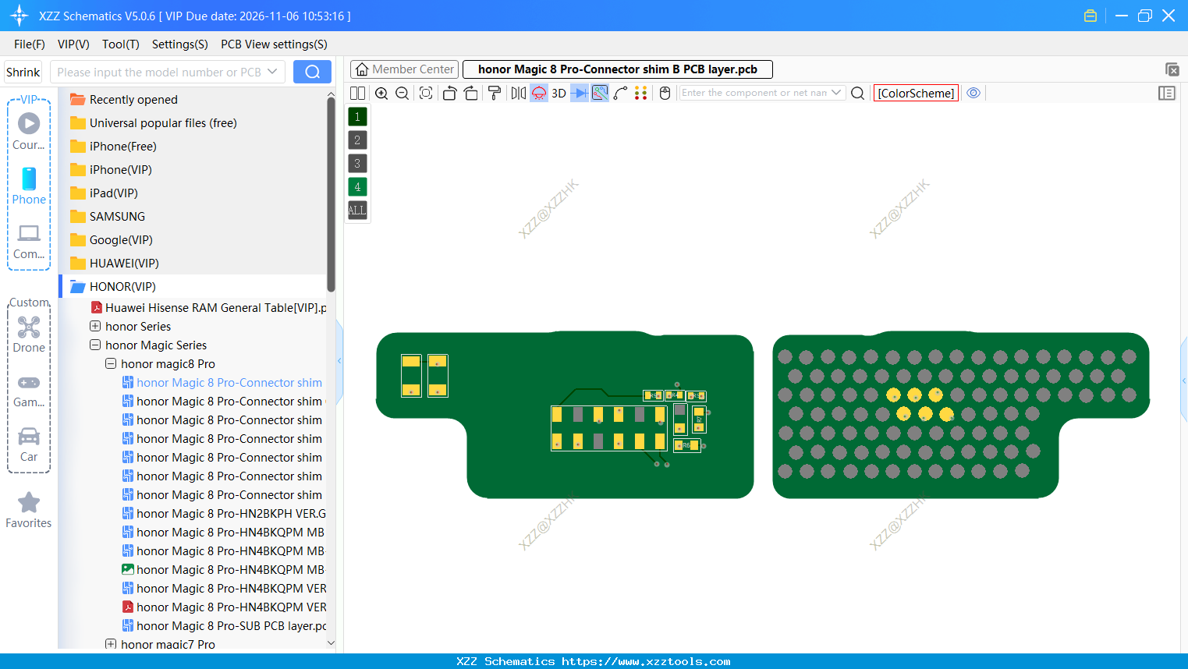This screenshot has height=669, width=1188.
Task: Select the Computer category icon
Action: click(x=29, y=241)
